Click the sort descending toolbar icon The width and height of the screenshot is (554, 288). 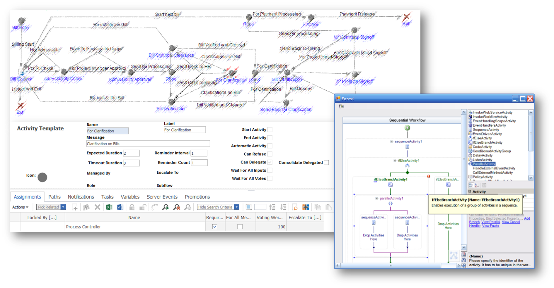pyautogui.click(x=283, y=207)
